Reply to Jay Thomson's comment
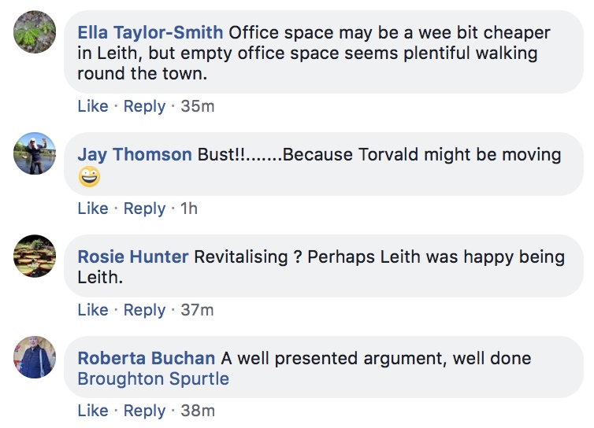The height and width of the screenshot is (428, 594). tap(144, 208)
